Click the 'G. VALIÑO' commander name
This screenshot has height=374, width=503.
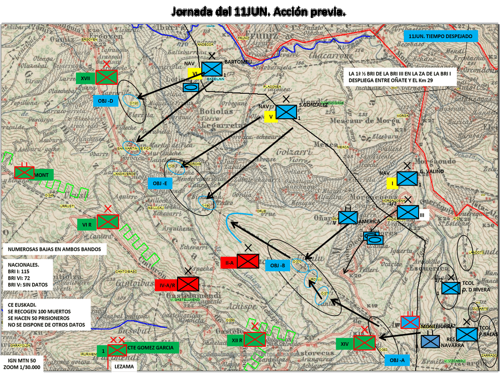tap(432, 171)
